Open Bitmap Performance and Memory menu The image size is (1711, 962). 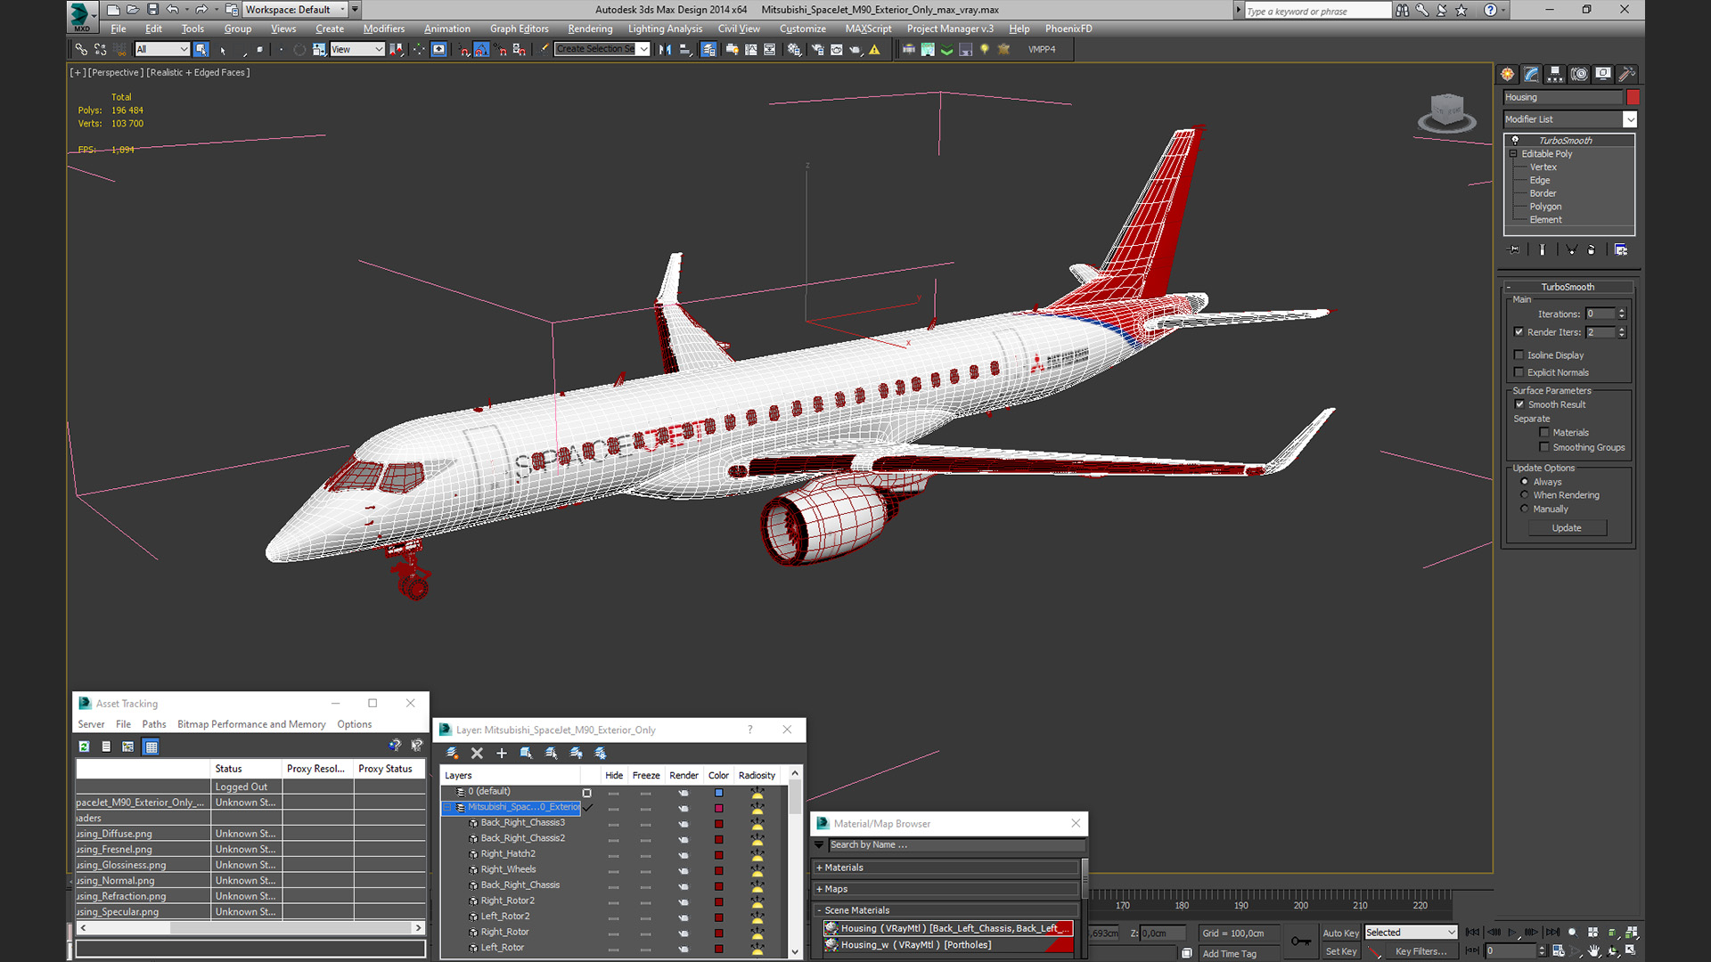pos(251,724)
